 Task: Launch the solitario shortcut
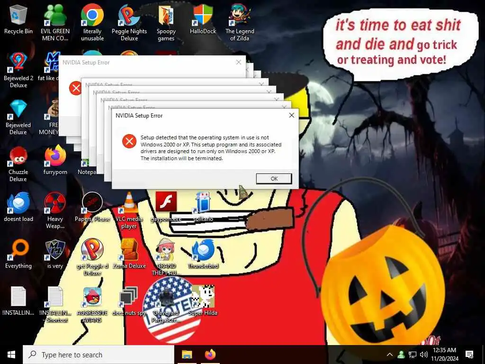click(x=203, y=208)
